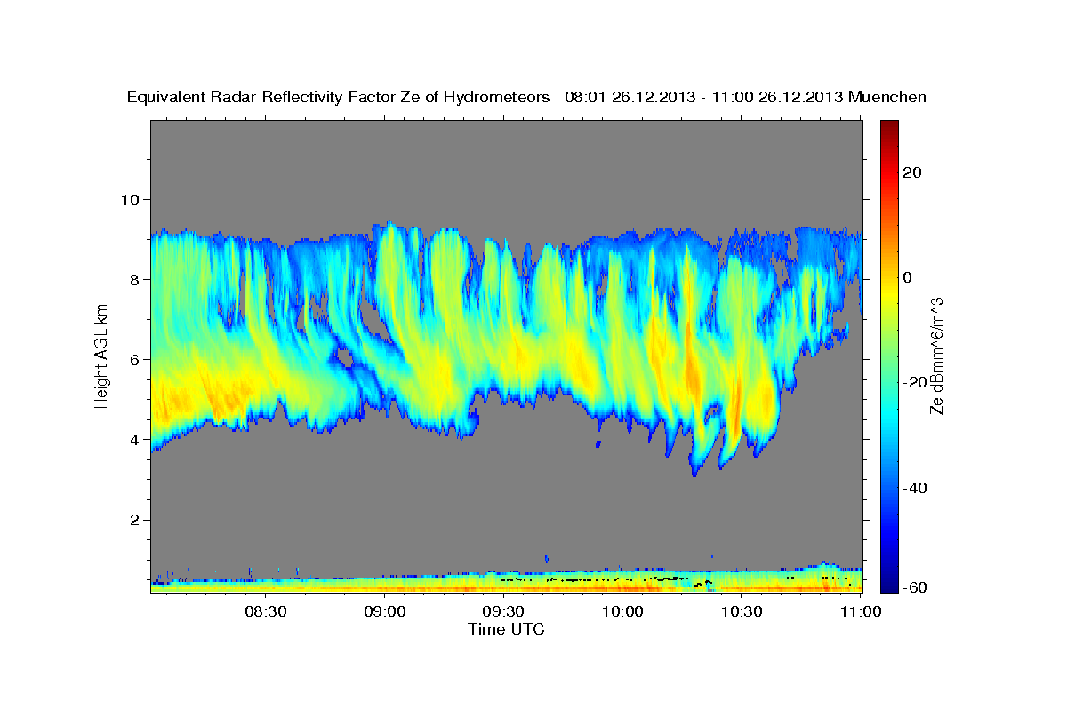Image resolution: width=1067 pixels, height=711 pixels.
Task: Click the colorbar value -40
Action: point(913,488)
